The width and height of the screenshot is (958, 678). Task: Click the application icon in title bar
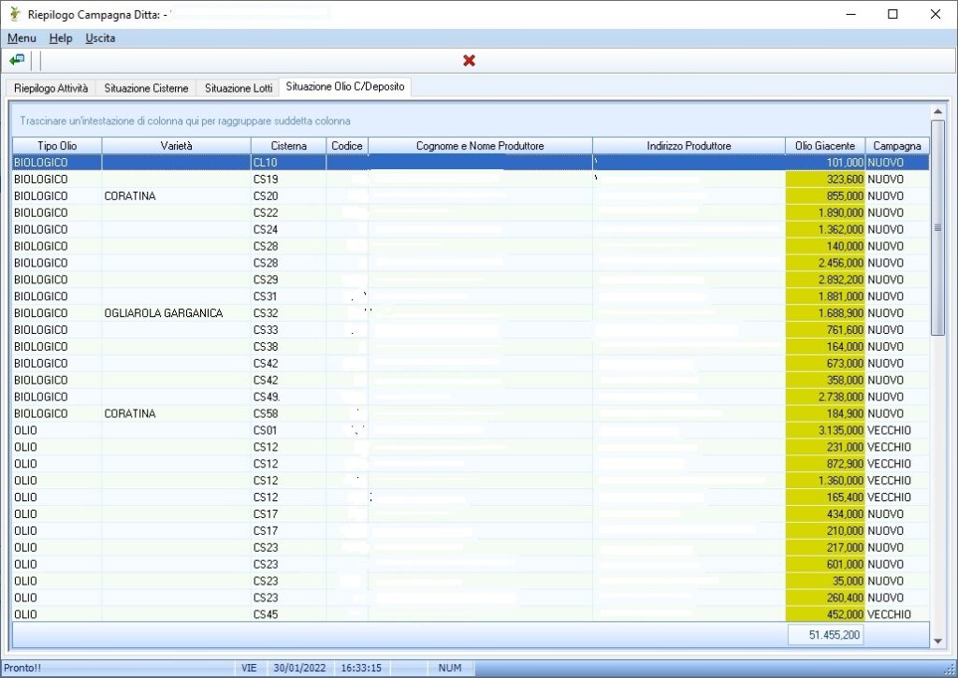pos(15,14)
